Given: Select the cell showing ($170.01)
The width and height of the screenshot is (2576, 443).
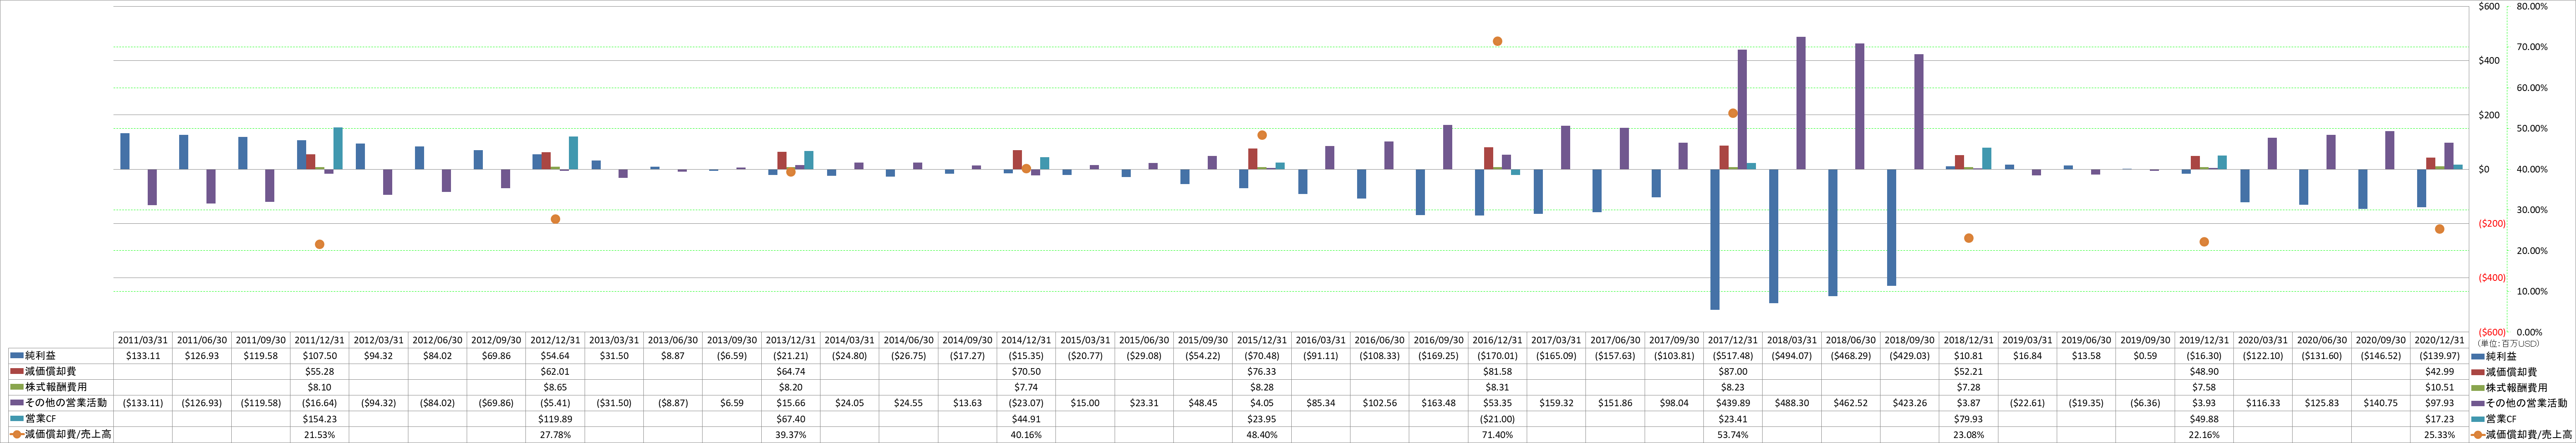Looking at the screenshot, I should pos(1497,356).
